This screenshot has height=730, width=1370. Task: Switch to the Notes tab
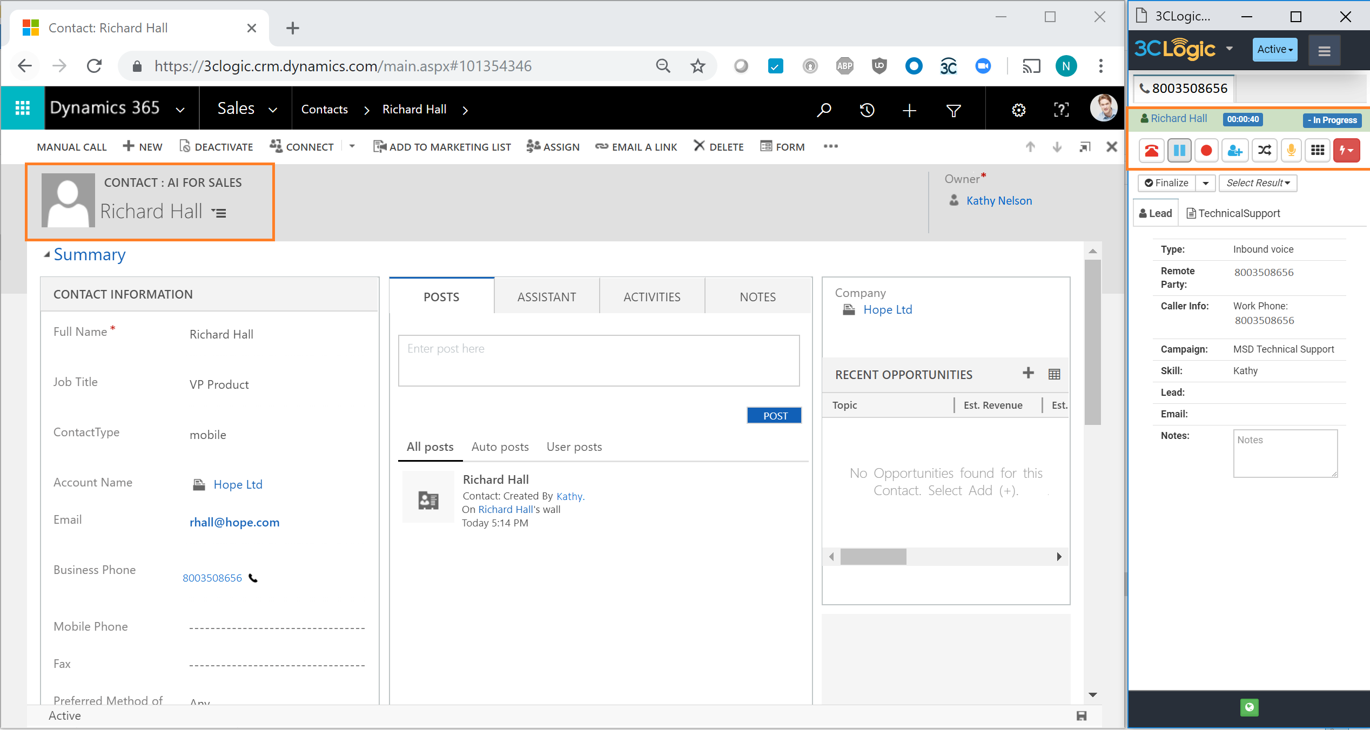(757, 296)
